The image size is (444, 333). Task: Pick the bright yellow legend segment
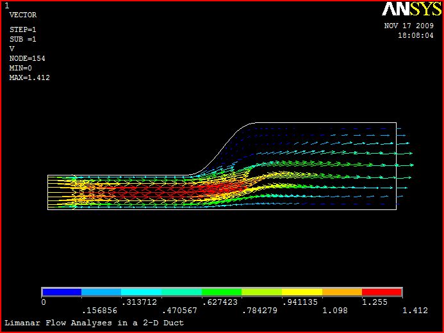point(302,292)
